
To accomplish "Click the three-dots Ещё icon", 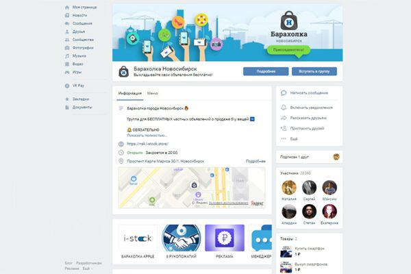I will (284, 138).
